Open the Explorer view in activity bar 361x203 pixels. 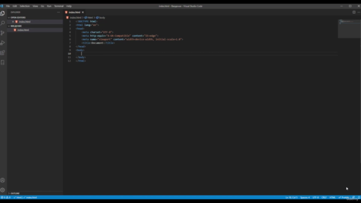[x=2, y=14]
